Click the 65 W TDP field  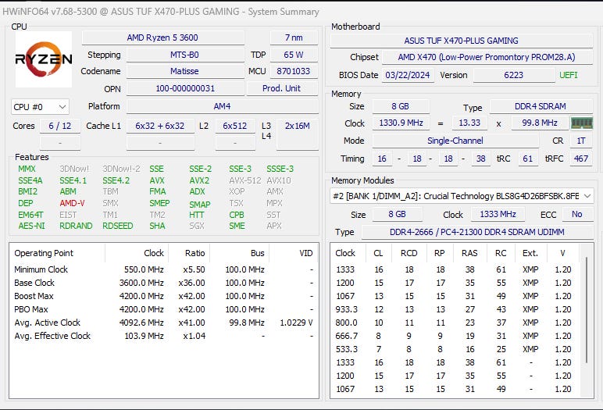tap(294, 55)
